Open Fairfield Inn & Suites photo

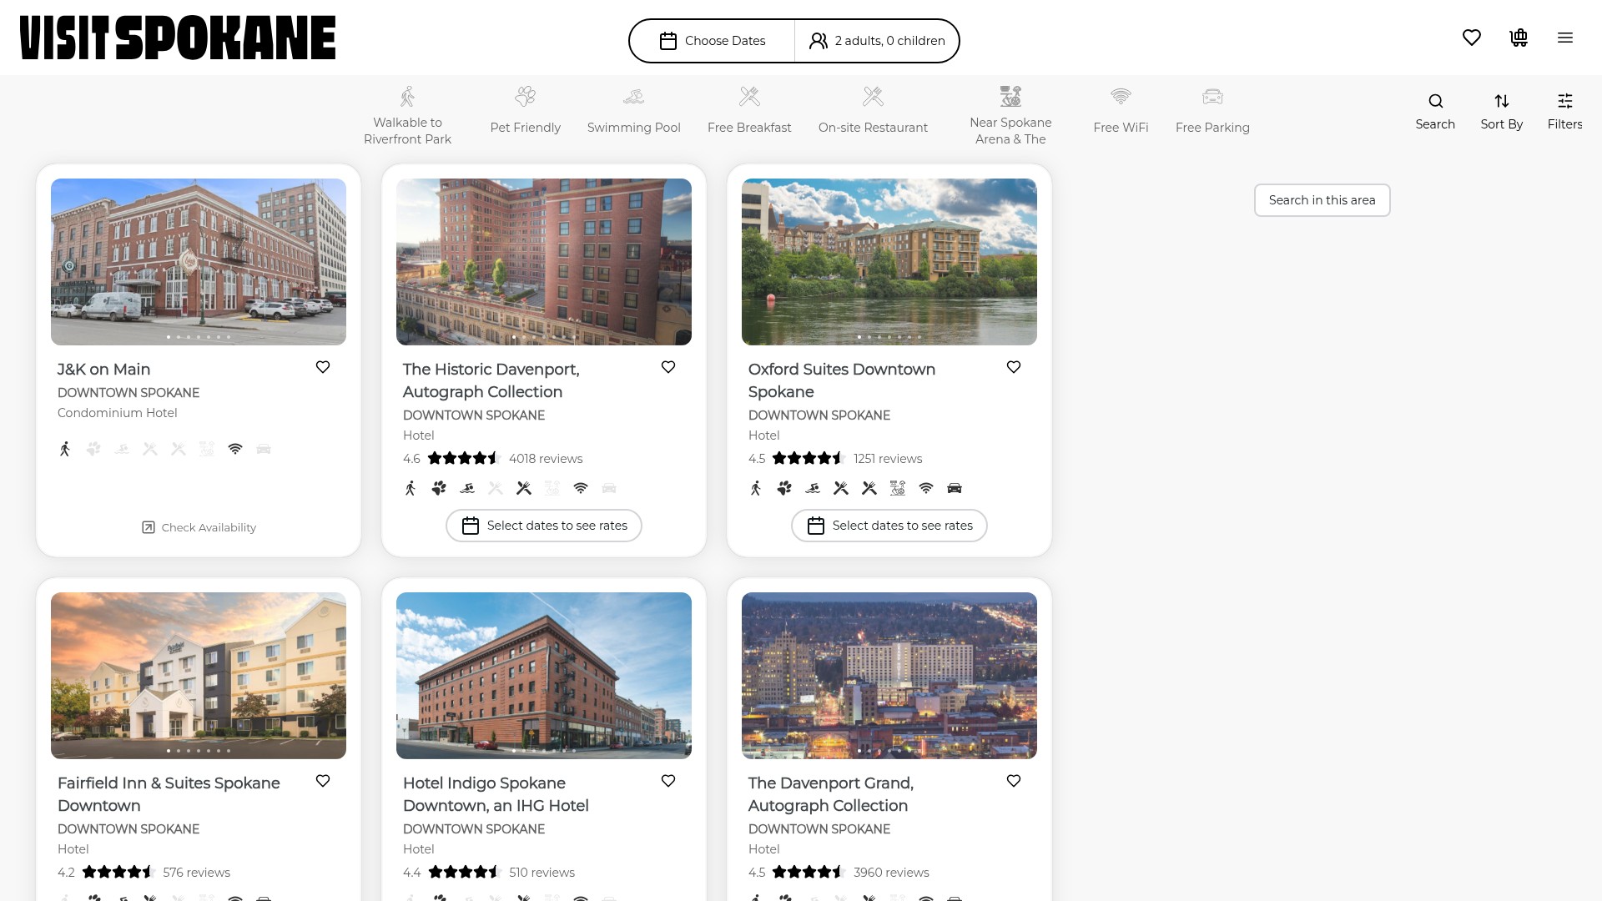point(199,676)
